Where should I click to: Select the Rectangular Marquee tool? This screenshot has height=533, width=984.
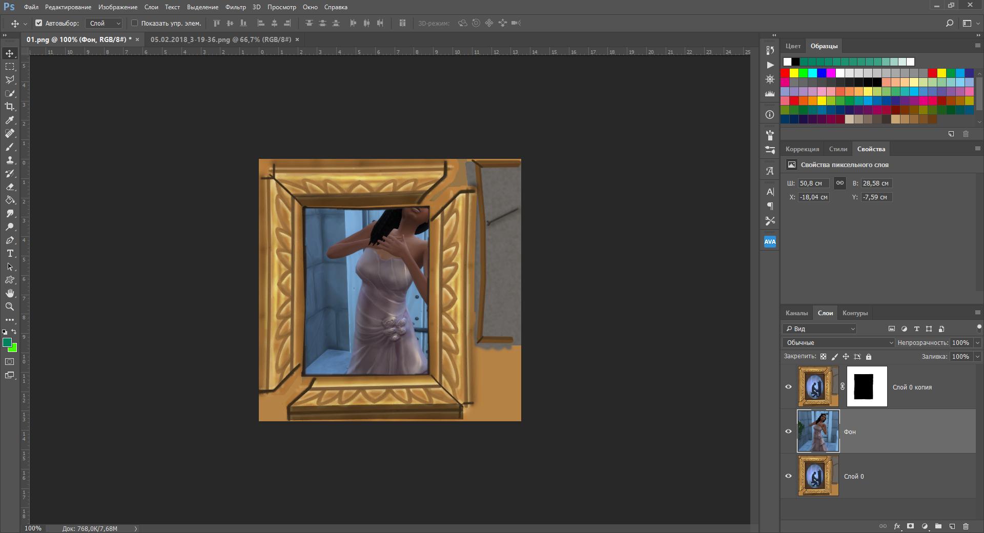coord(10,67)
